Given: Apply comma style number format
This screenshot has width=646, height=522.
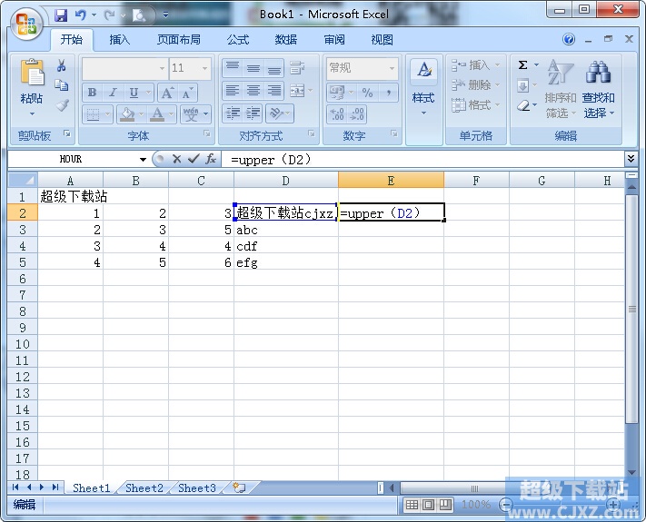Looking at the screenshot, I should (x=389, y=93).
